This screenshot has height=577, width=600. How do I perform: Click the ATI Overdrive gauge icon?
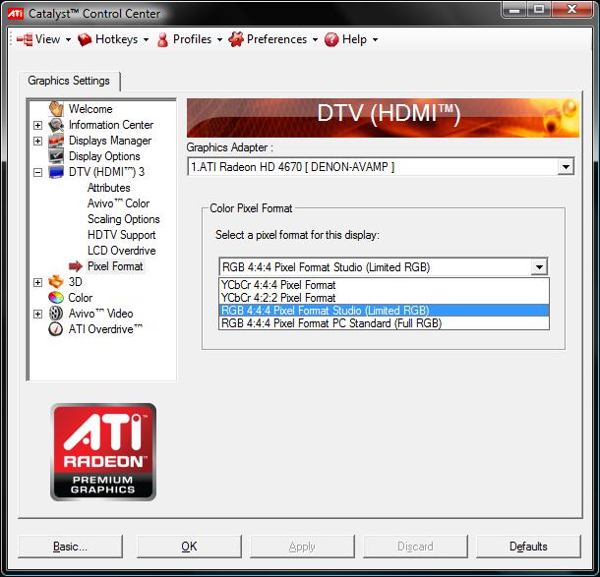(x=56, y=329)
